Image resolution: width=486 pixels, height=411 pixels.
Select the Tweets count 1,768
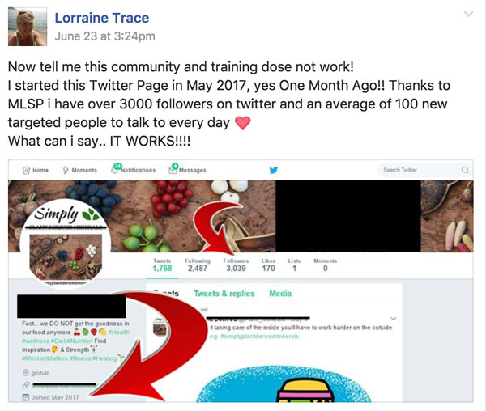pyautogui.click(x=162, y=269)
